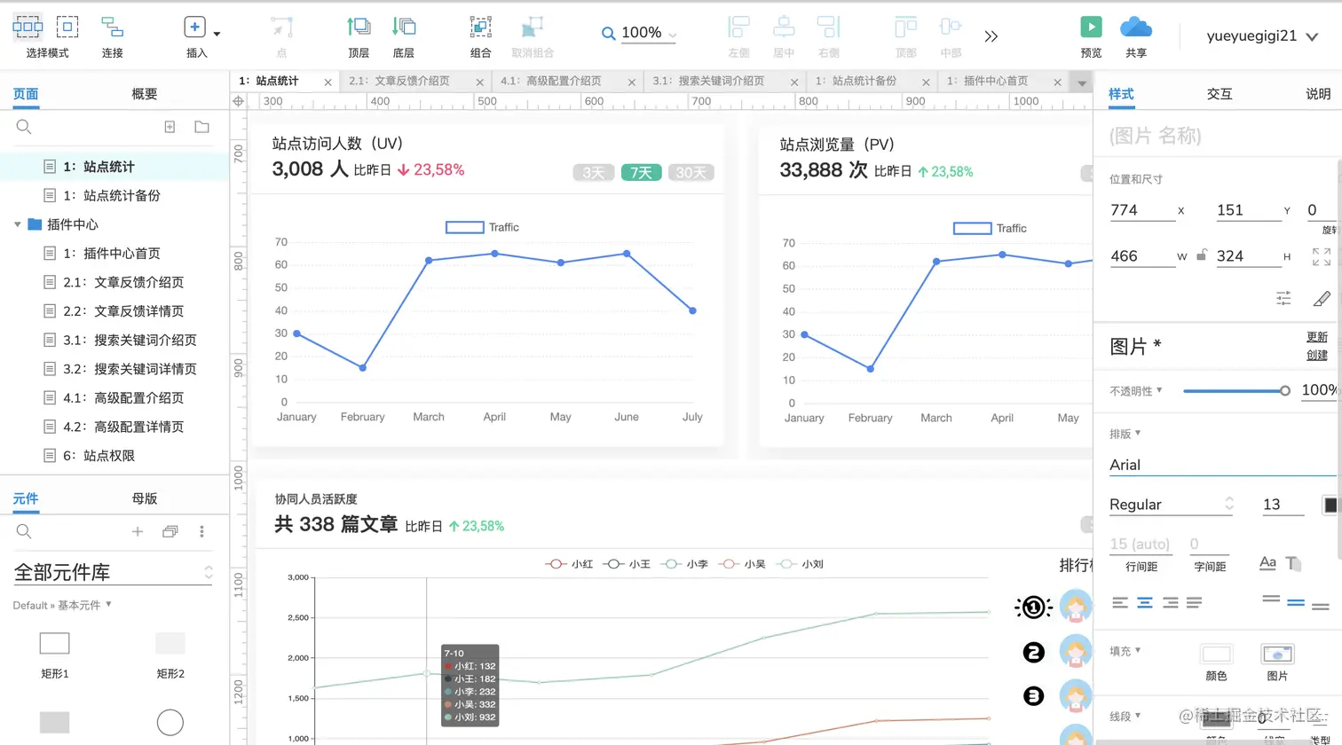1342x745 pixels.
Task: Click the text shadow T icon
Action: pyautogui.click(x=1293, y=563)
